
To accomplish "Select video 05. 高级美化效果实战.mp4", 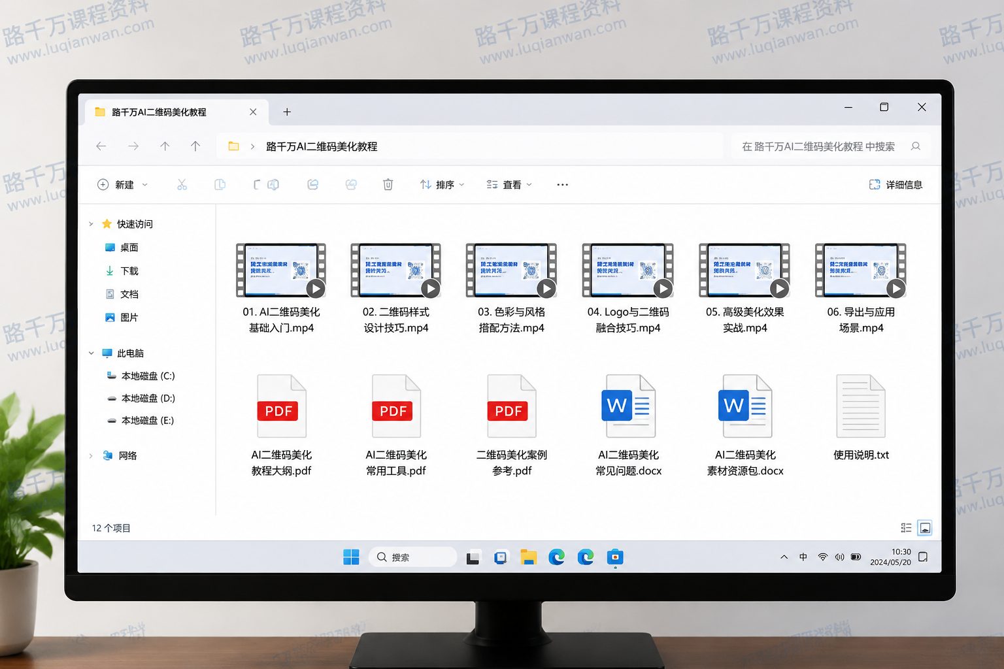I will click(745, 289).
